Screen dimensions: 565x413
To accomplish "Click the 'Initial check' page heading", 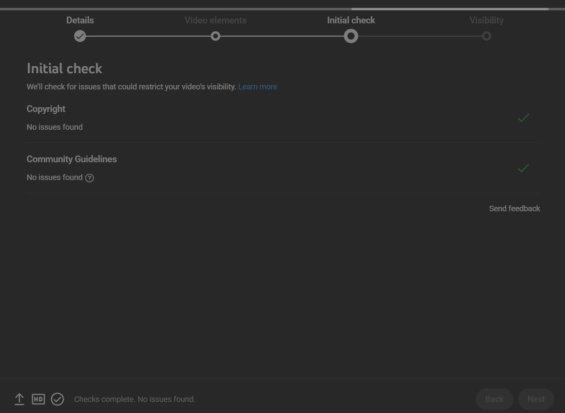I will [65, 69].
